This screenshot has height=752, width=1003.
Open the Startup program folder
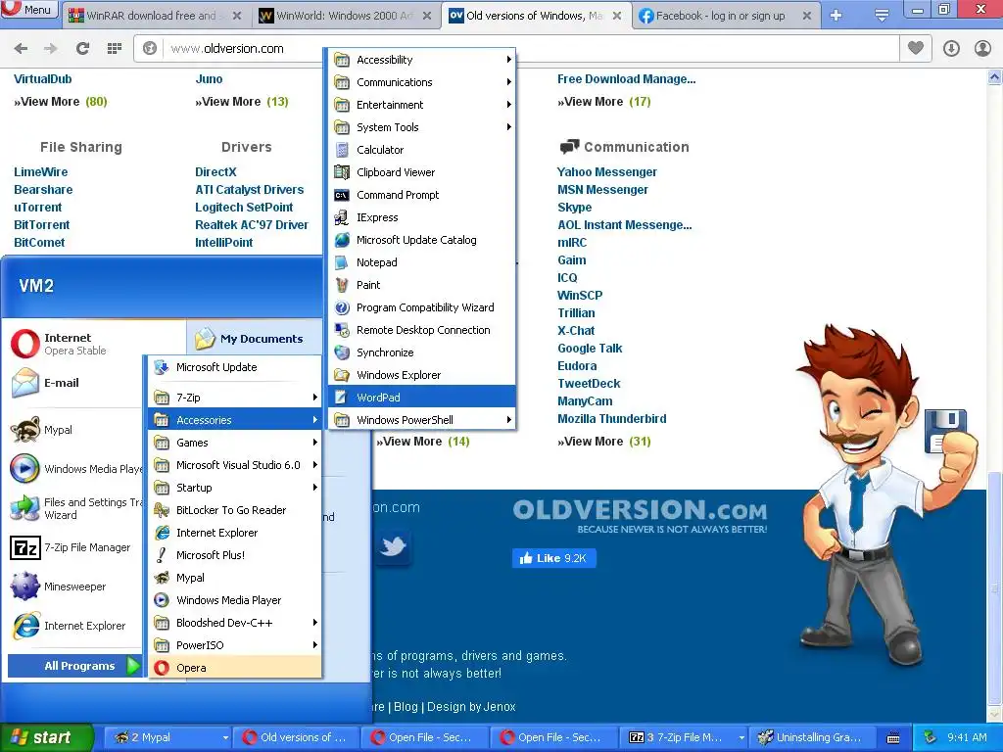235,488
